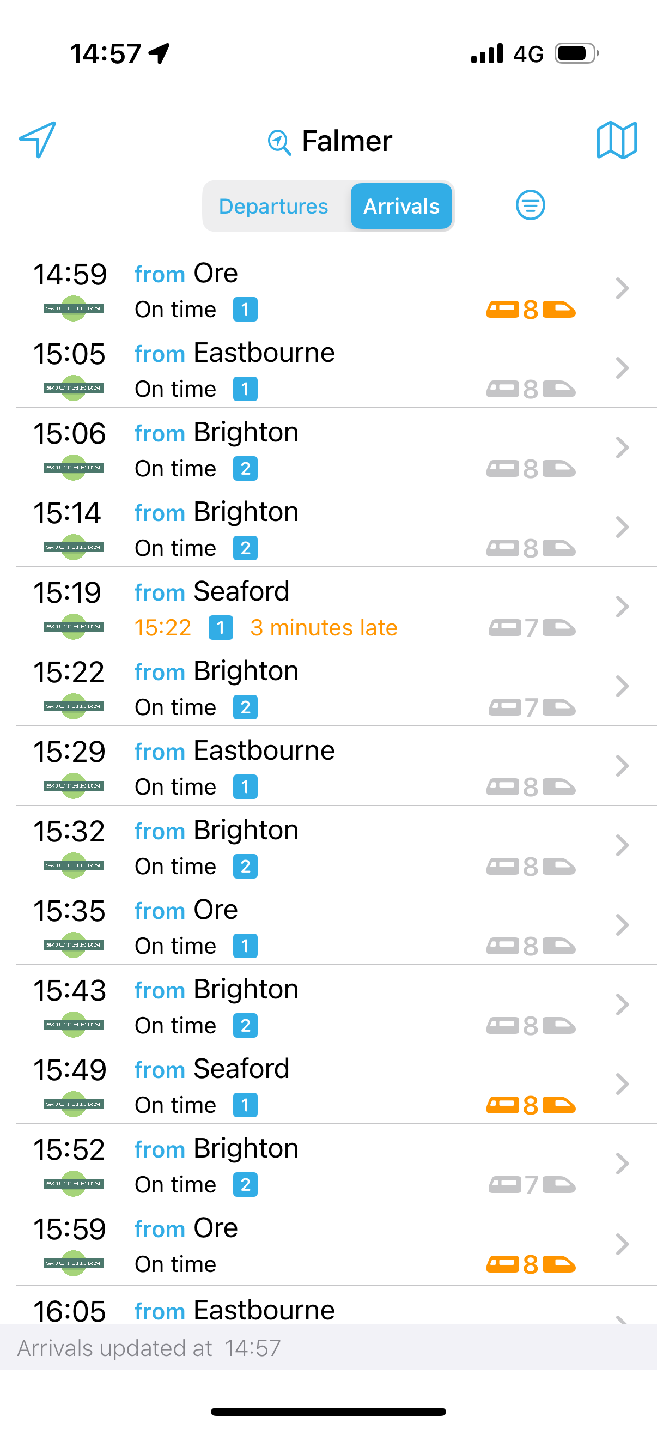Expand the 15:22 from Brighton chevron

(622, 686)
